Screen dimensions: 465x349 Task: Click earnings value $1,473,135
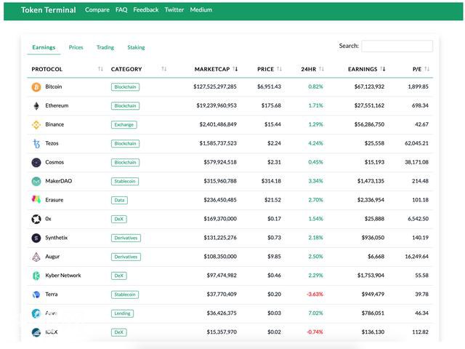[371, 181]
